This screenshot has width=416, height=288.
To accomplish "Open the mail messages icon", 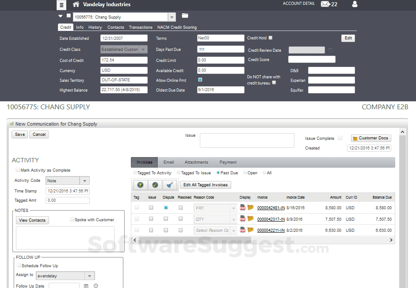I will click(x=325, y=4).
